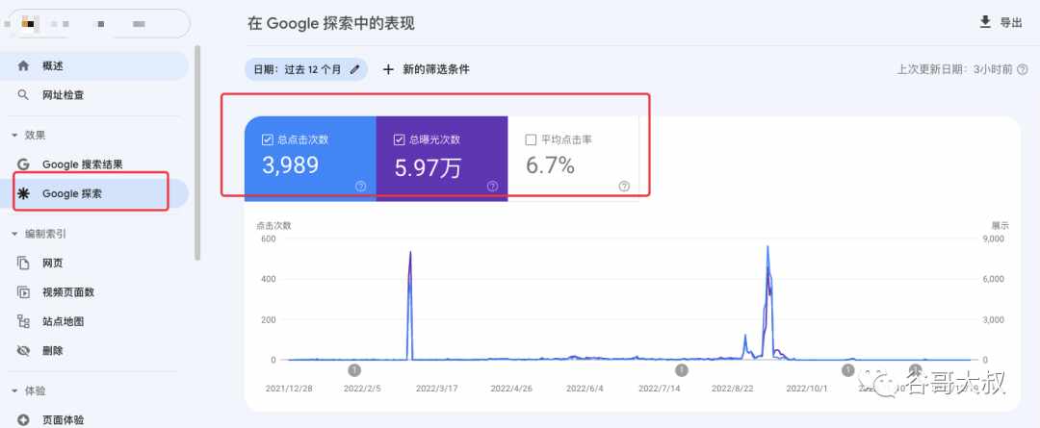Collapse the 编制索引 section

coord(14,234)
